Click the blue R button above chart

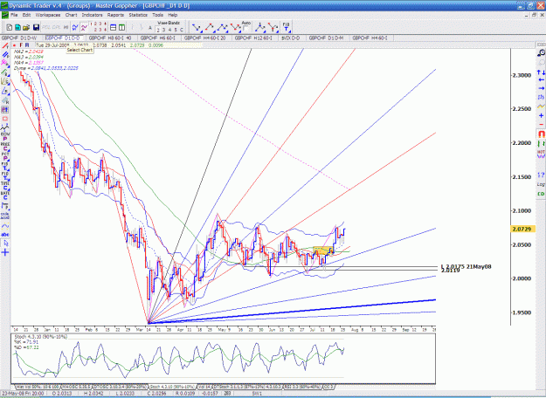pyautogui.click(x=27, y=45)
